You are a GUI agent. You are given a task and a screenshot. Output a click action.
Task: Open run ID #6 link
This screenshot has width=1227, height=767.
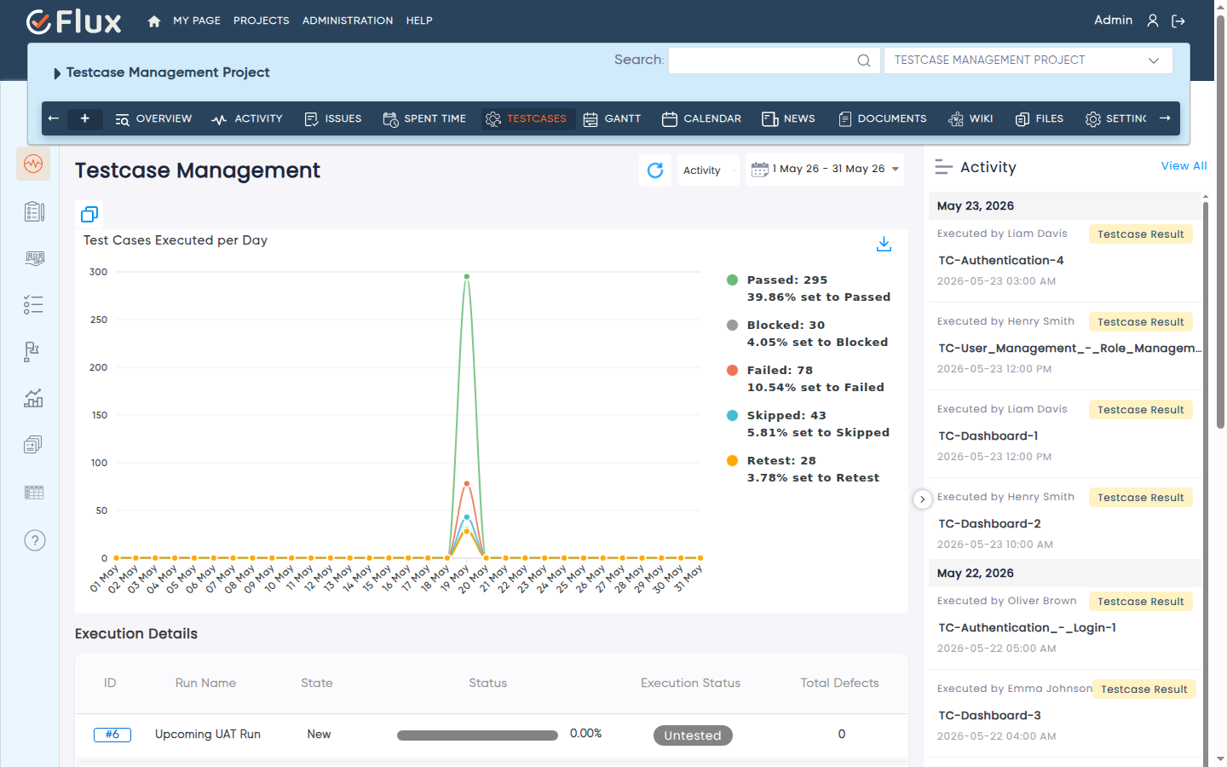click(112, 735)
